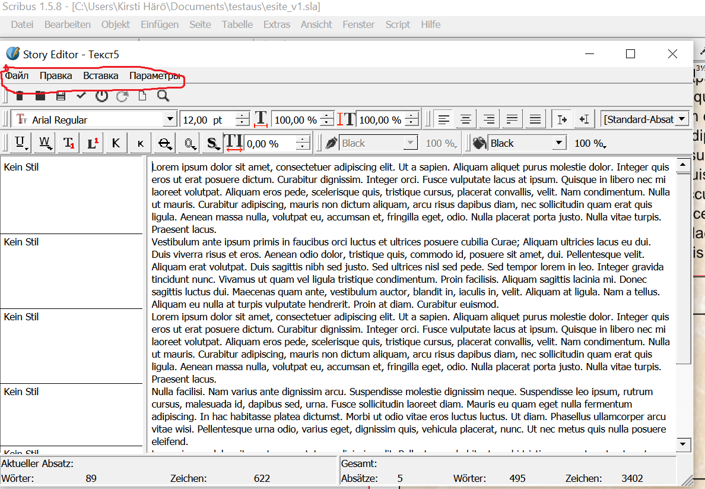Enable center text alignment
705x489 pixels.
466,119
